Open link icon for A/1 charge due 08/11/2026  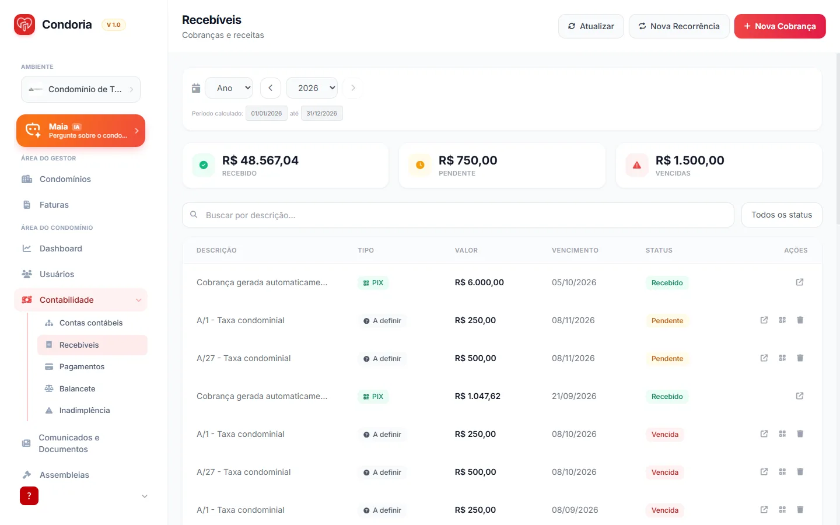click(764, 320)
